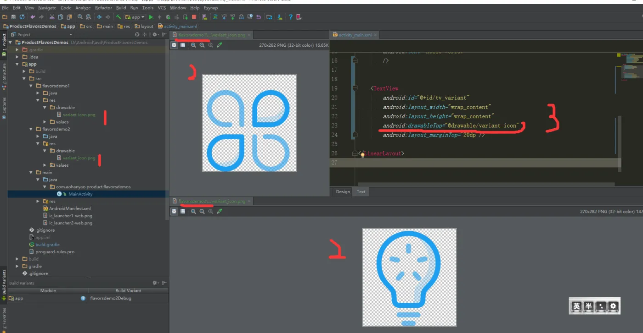
Task: Click the Debug app bug icon
Action: click(x=168, y=17)
